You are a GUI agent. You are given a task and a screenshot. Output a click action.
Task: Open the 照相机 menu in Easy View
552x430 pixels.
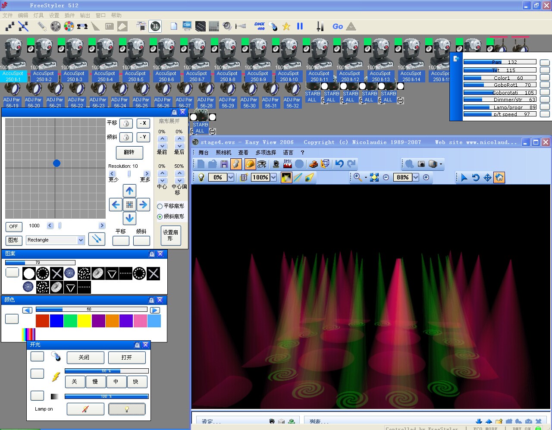pyautogui.click(x=223, y=153)
